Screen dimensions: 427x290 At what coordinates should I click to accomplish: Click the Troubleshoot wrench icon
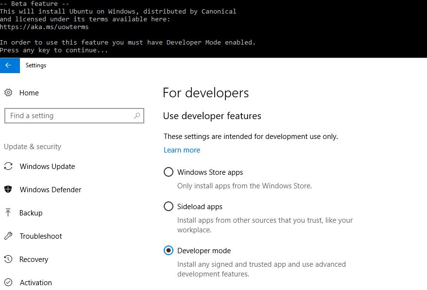(x=8, y=236)
